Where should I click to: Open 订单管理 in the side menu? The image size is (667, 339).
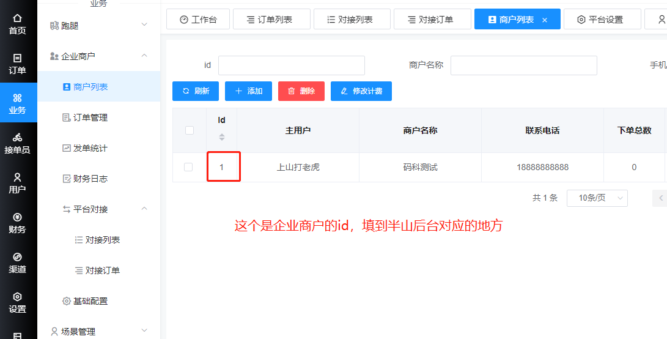(x=98, y=117)
